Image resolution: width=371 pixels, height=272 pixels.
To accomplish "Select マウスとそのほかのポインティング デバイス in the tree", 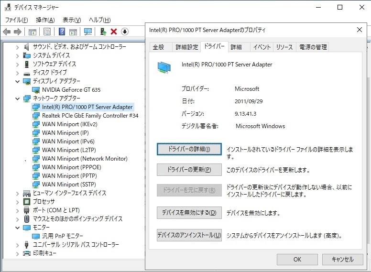I will coord(77,219).
